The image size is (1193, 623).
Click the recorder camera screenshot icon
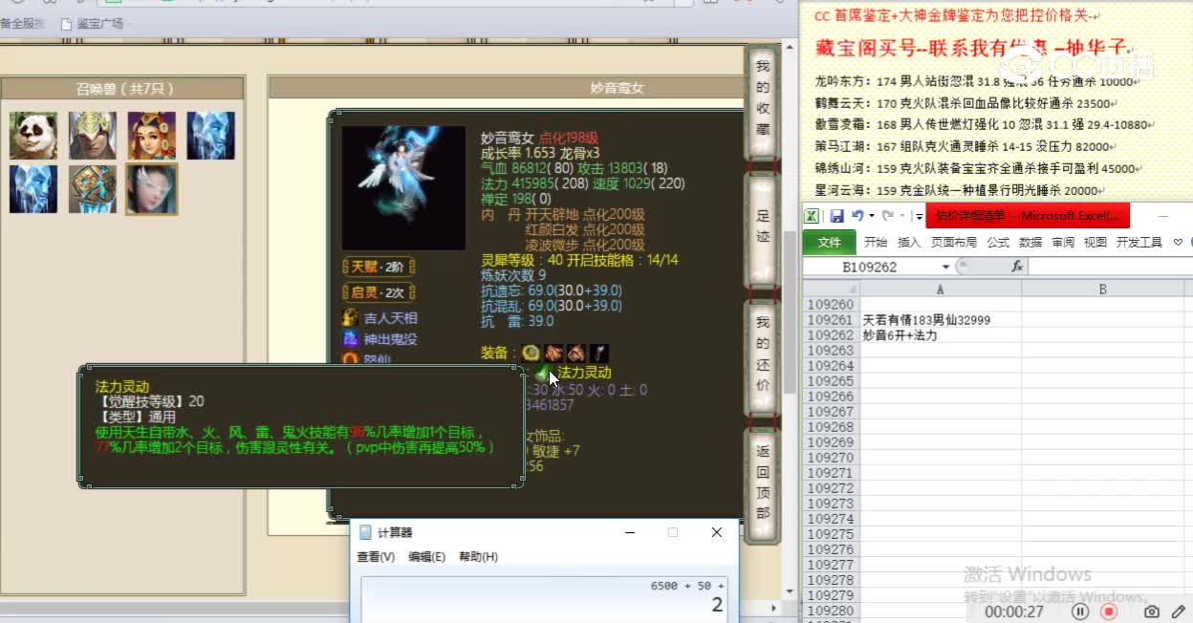pyautogui.click(x=1152, y=612)
